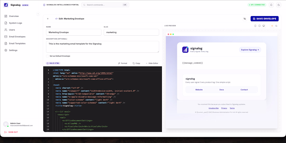
Task: Select desktop preview device icon
Action: coord(264,26)
